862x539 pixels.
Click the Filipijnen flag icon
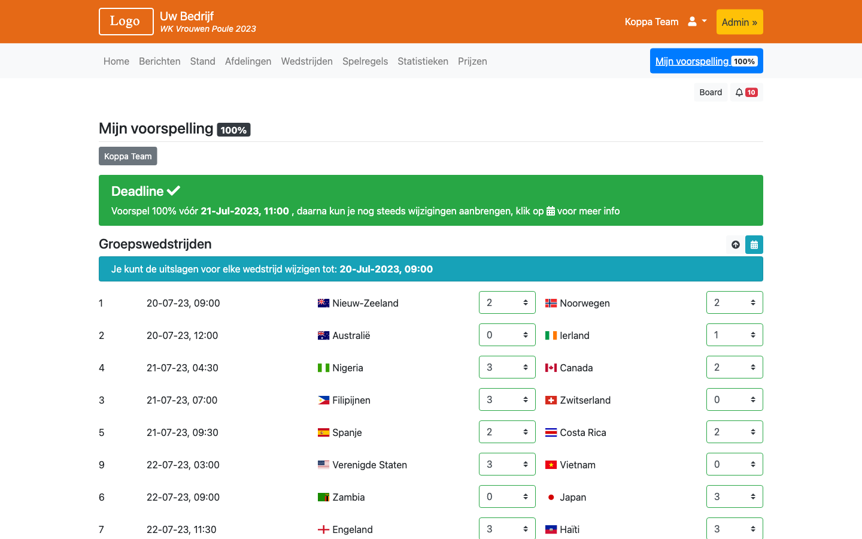323,400
